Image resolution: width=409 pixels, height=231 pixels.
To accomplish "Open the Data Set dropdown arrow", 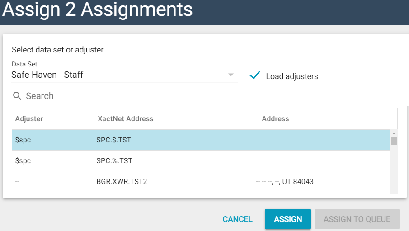I will 231,75.
